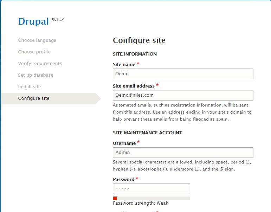Click the active Configure site step

(x=34, y=98)
